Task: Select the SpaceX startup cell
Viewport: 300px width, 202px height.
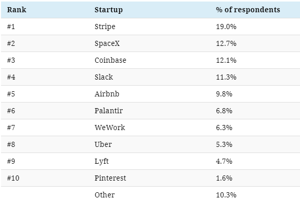Action: 107,44
